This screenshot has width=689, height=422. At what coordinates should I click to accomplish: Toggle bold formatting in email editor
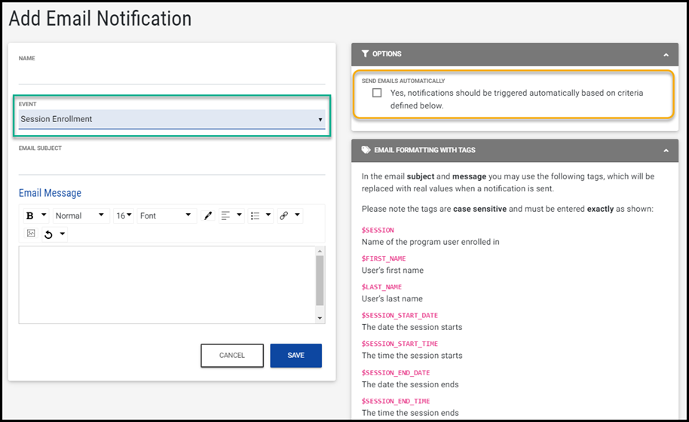click(30, 216)
